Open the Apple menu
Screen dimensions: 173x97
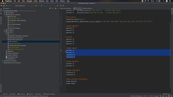point(2,1)
